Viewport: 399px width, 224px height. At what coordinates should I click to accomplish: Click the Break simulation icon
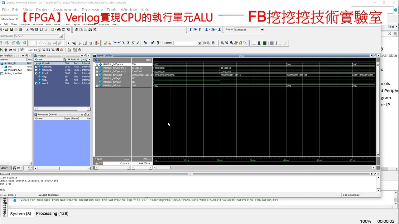[x=57, y=50]
